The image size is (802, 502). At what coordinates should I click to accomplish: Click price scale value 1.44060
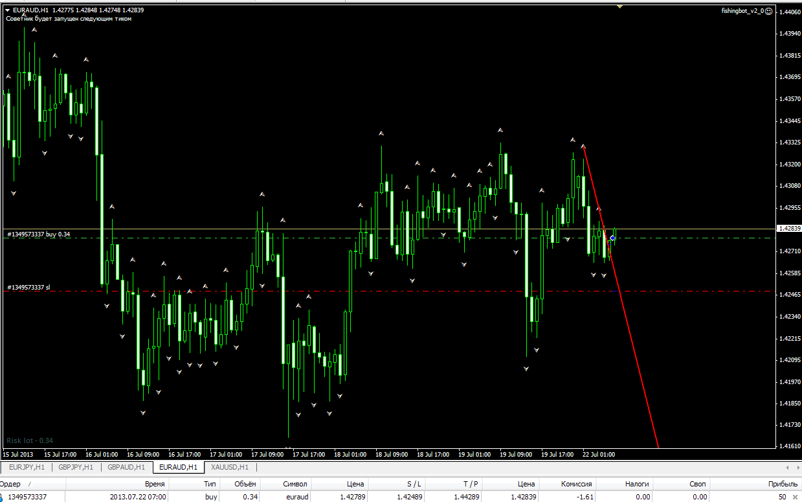[790, 12]
